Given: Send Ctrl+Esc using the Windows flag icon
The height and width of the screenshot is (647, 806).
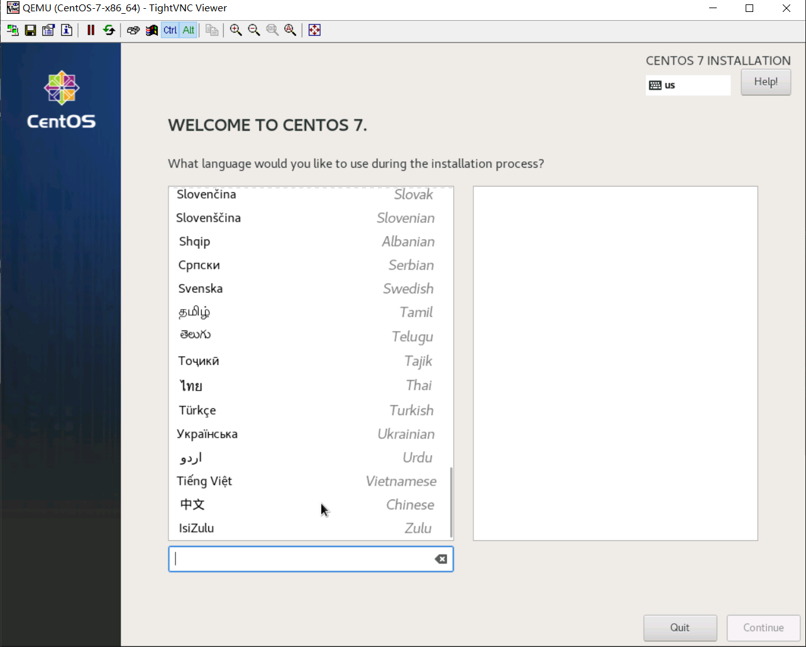Looking at the screenshot, I should 152,30.
